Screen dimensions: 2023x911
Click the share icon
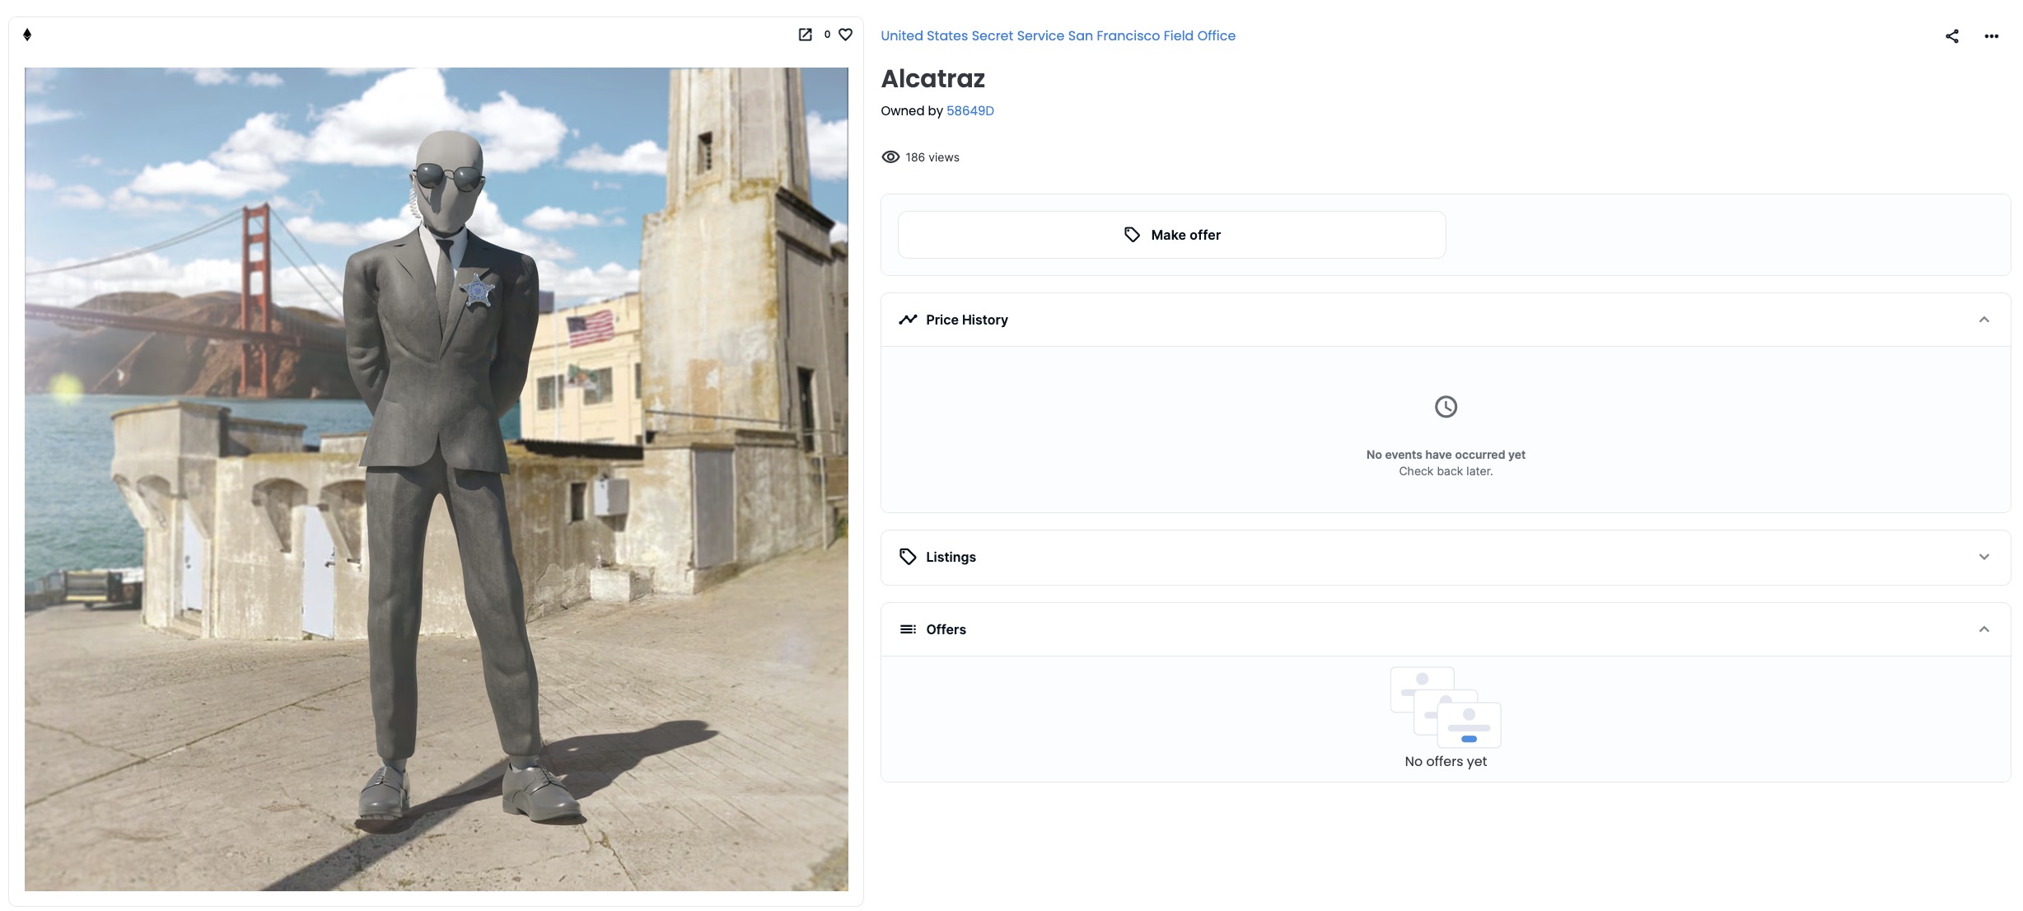1951,36
